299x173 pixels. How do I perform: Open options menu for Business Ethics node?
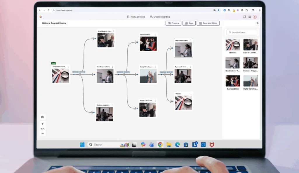pyautogui.click(x=156, y=35)
